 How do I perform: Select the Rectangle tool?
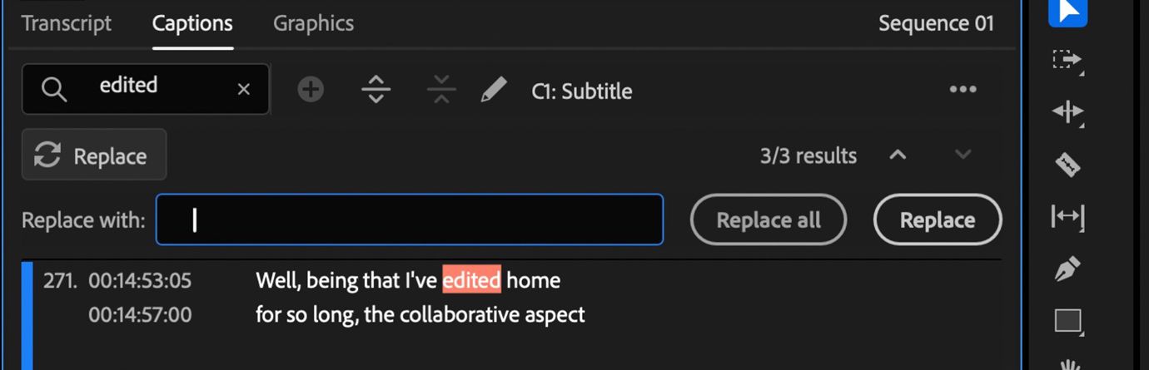click(1067, 320)
